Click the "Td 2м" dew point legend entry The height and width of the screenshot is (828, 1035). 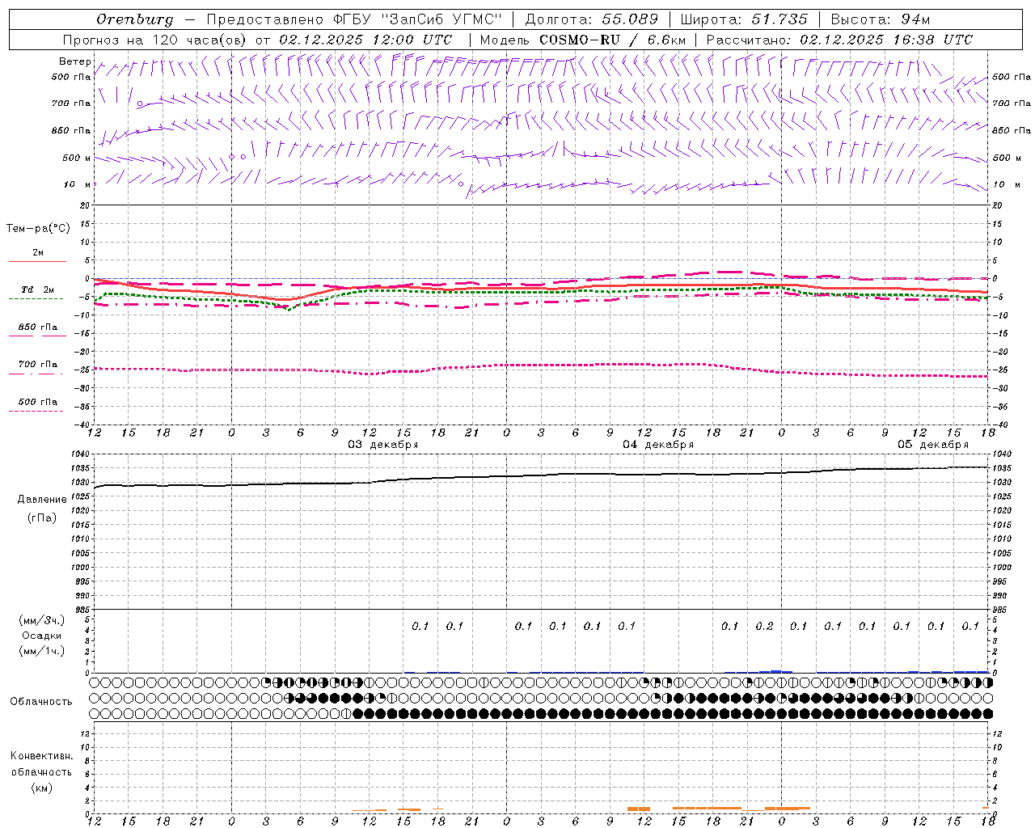(x=37, y=289)
